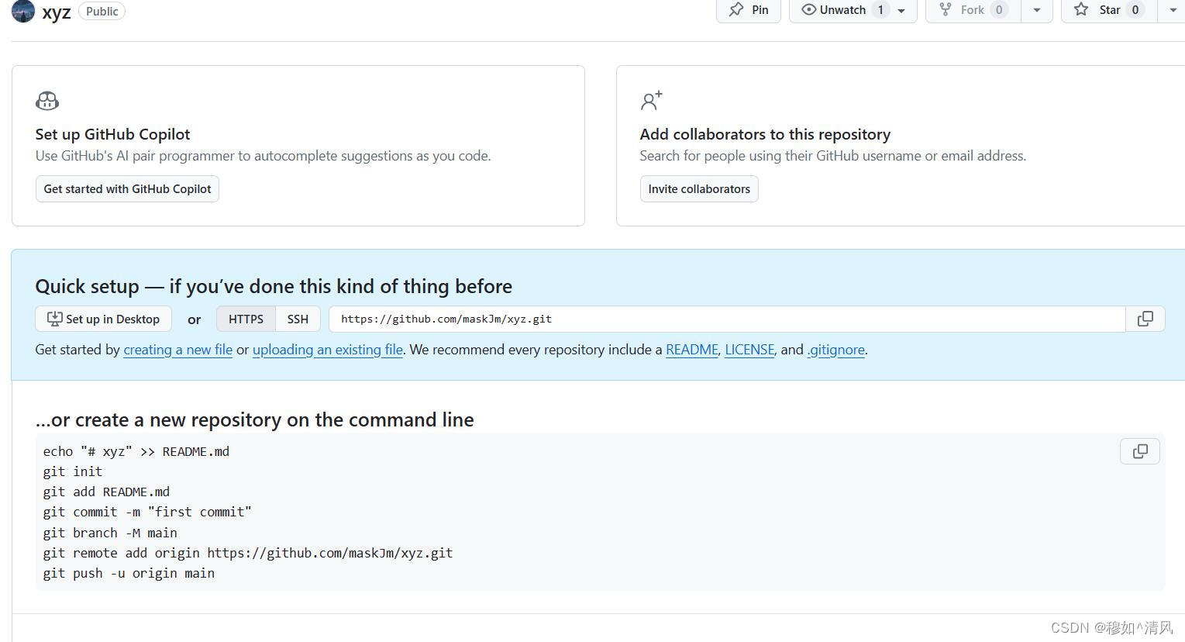Click the xyz repository name
The width and height of the screenshot is (1185, 642).
(57, 12)
